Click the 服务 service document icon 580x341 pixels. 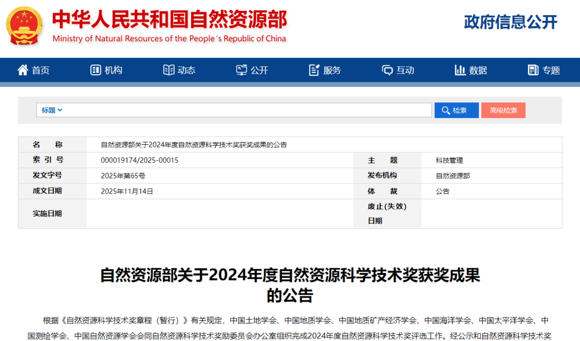[314, 70]
